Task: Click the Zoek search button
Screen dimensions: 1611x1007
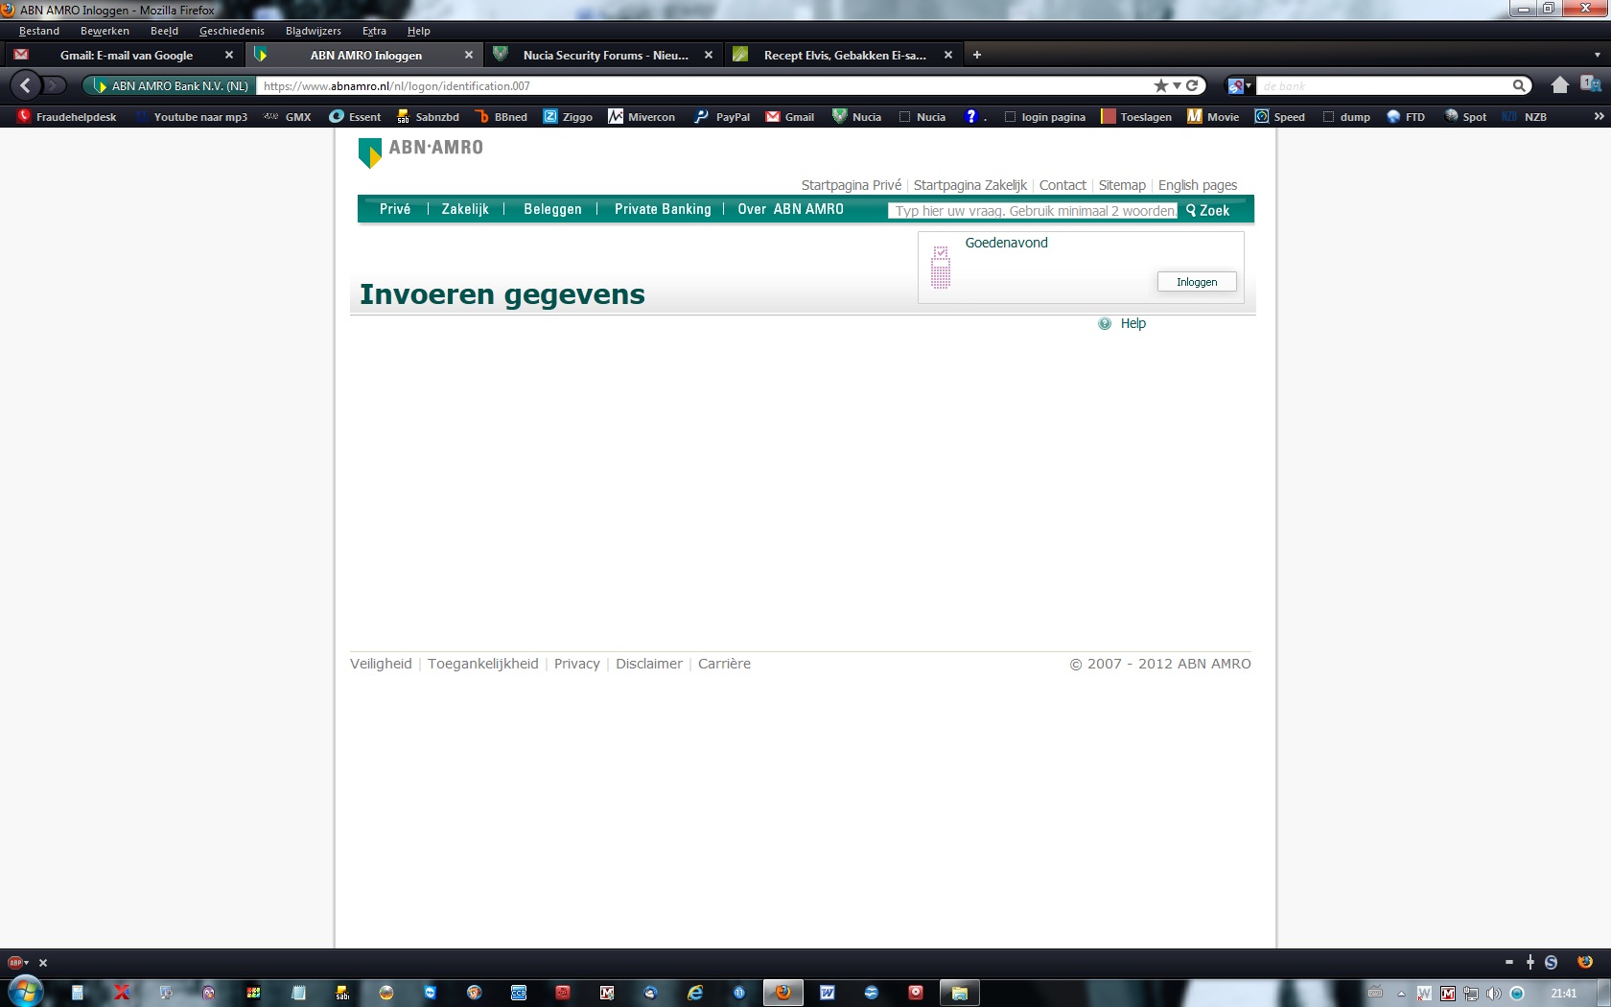Action: pos(1208,210)
